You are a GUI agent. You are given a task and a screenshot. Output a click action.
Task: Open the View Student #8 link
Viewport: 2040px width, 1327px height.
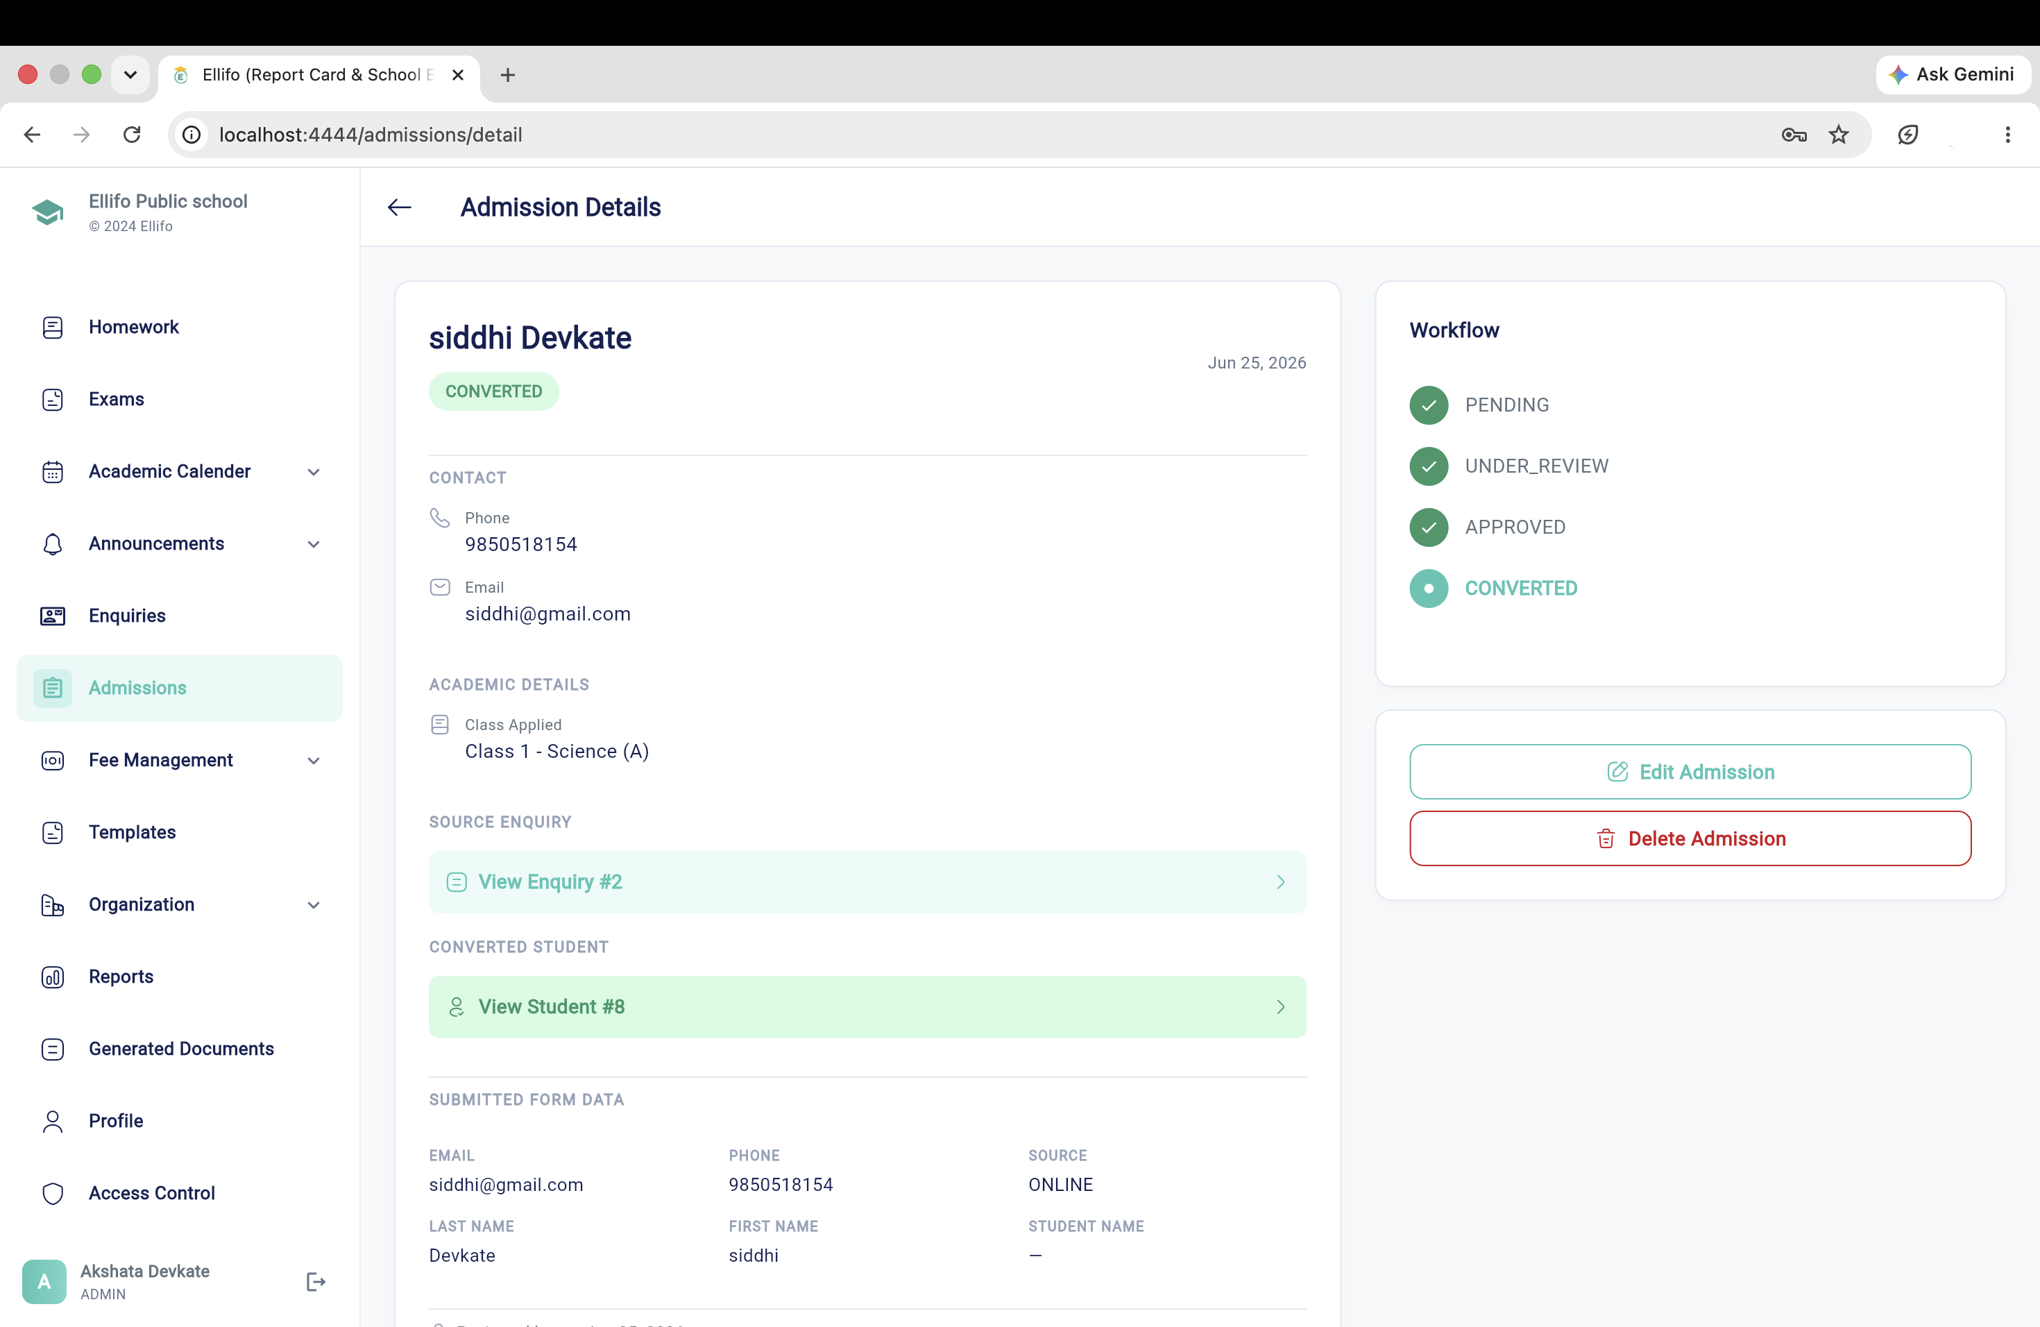[x=867, y=1007]
